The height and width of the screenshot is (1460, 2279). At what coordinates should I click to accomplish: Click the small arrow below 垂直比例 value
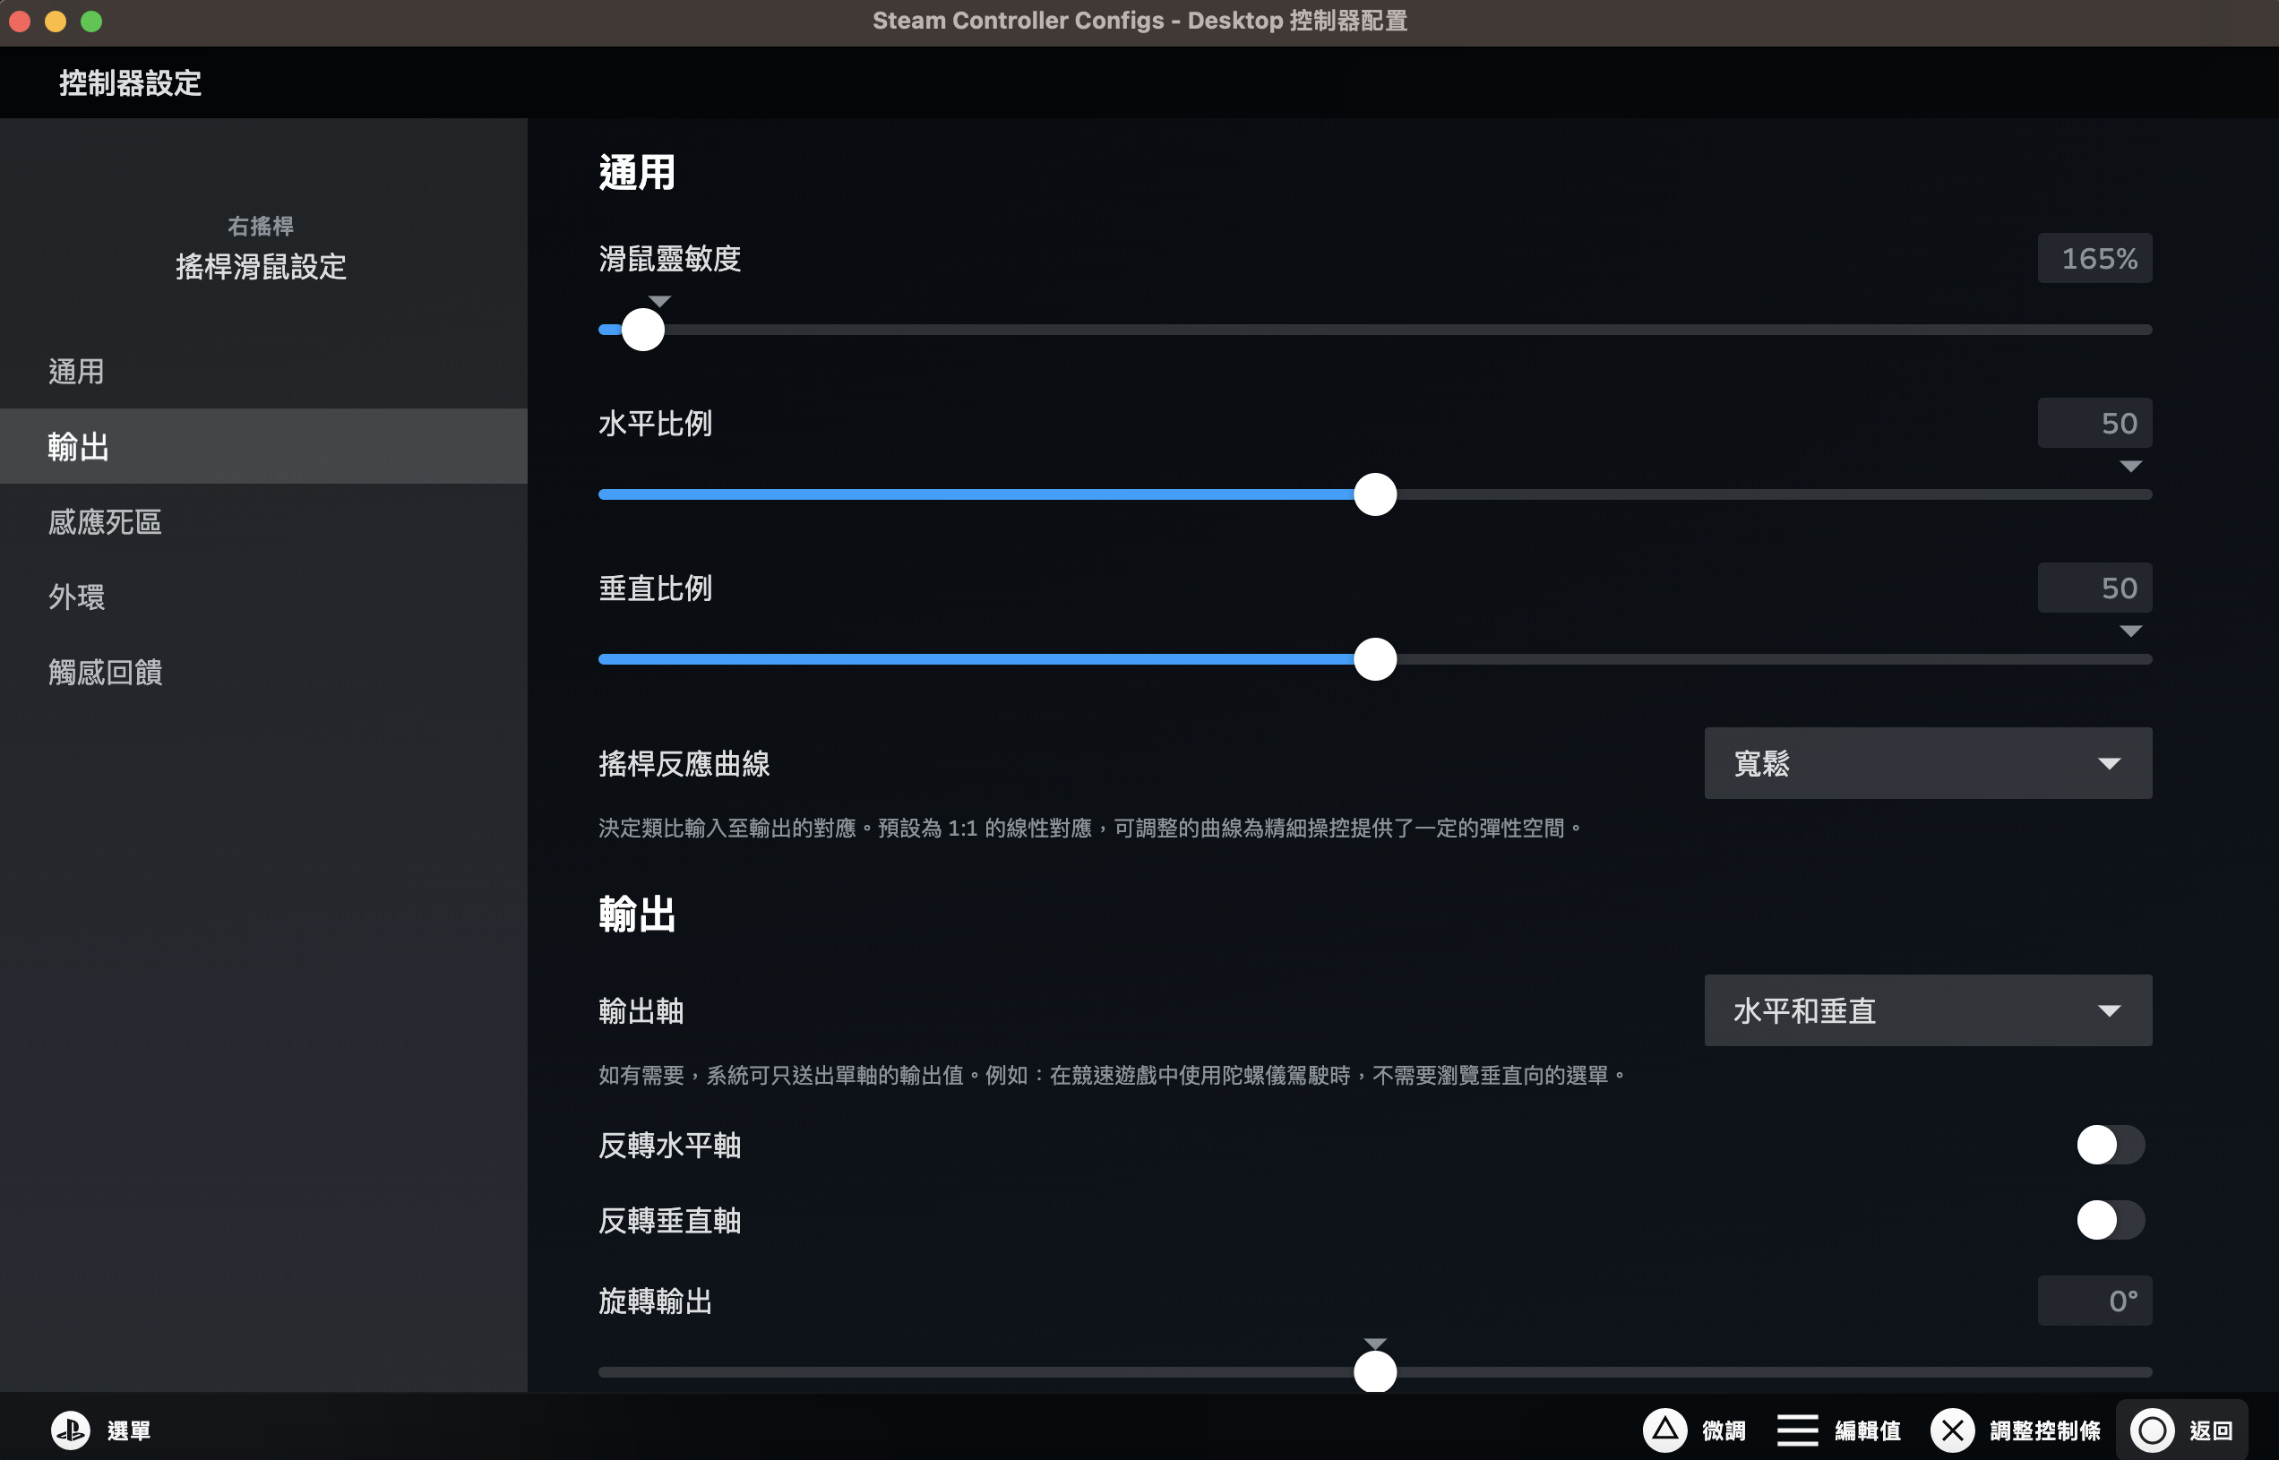[x=2130, y=631]
